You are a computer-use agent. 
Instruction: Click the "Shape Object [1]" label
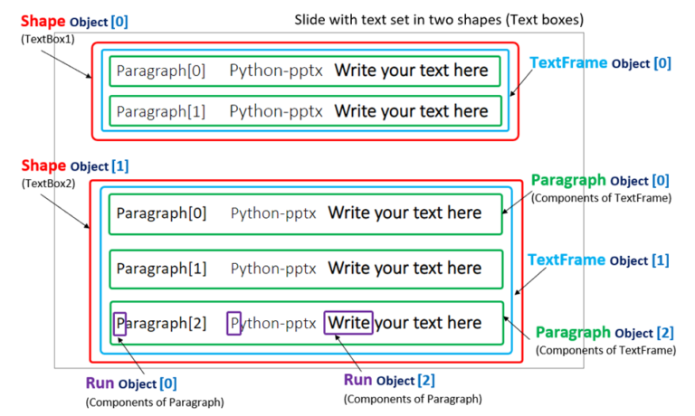pyautogui.click(x=75, y=165)
